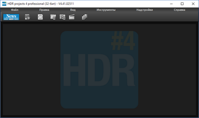Image resolution: width=199 pixels, height=118 pixels.
Task: Click the HDR app icon in title bar
Action: pyautogui.click(x=4, y=4)
